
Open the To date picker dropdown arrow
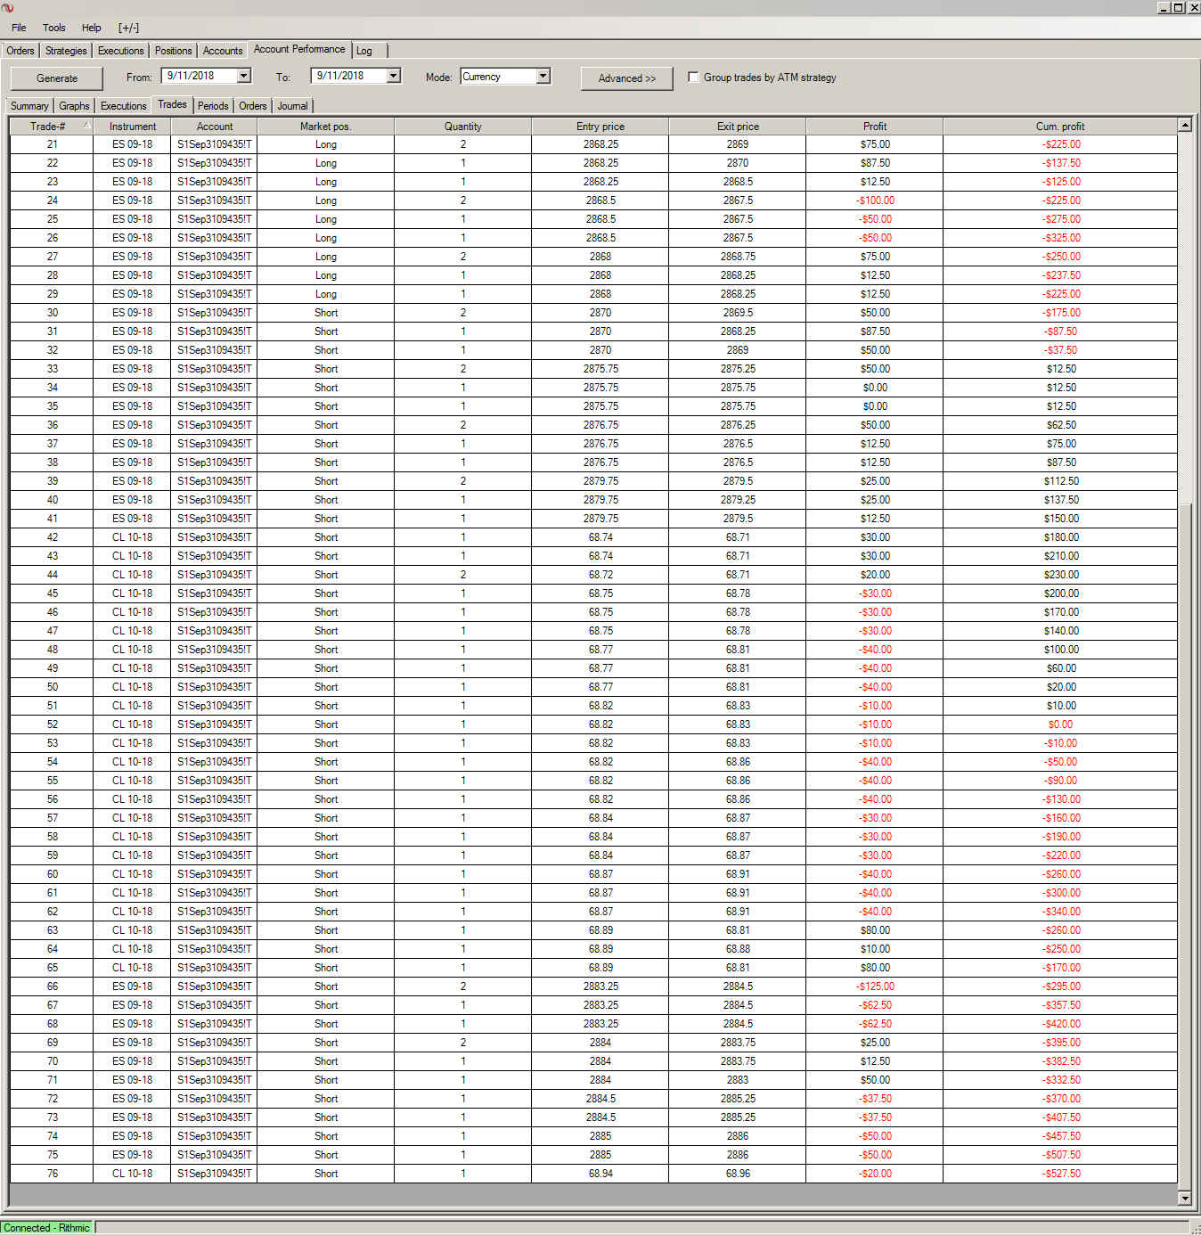(x=394, y=76)
